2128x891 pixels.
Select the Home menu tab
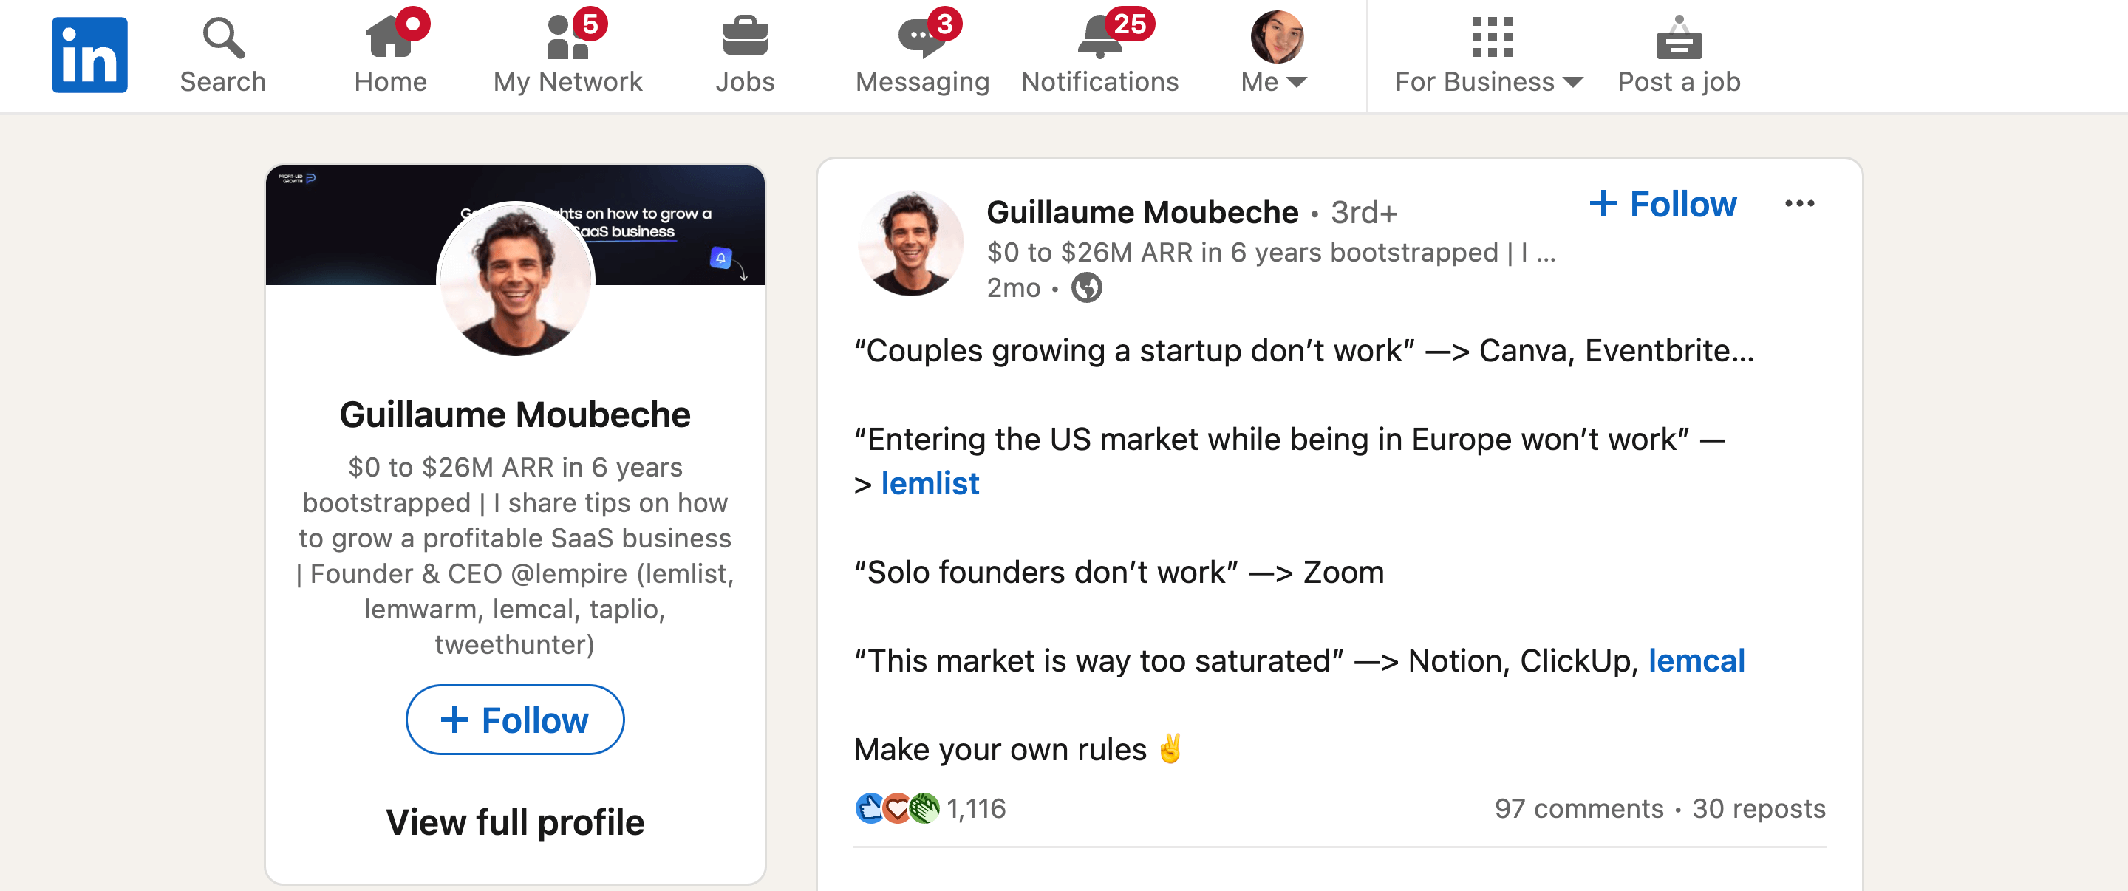[x=389, y=57]
